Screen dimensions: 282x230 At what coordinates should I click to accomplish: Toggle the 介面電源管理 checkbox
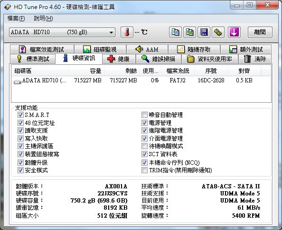144,138
